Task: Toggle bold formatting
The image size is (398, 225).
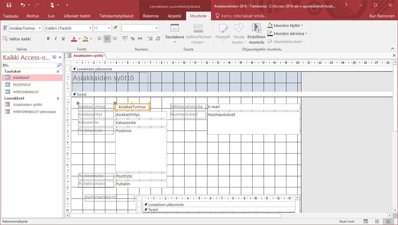Action: pos(48,38)
